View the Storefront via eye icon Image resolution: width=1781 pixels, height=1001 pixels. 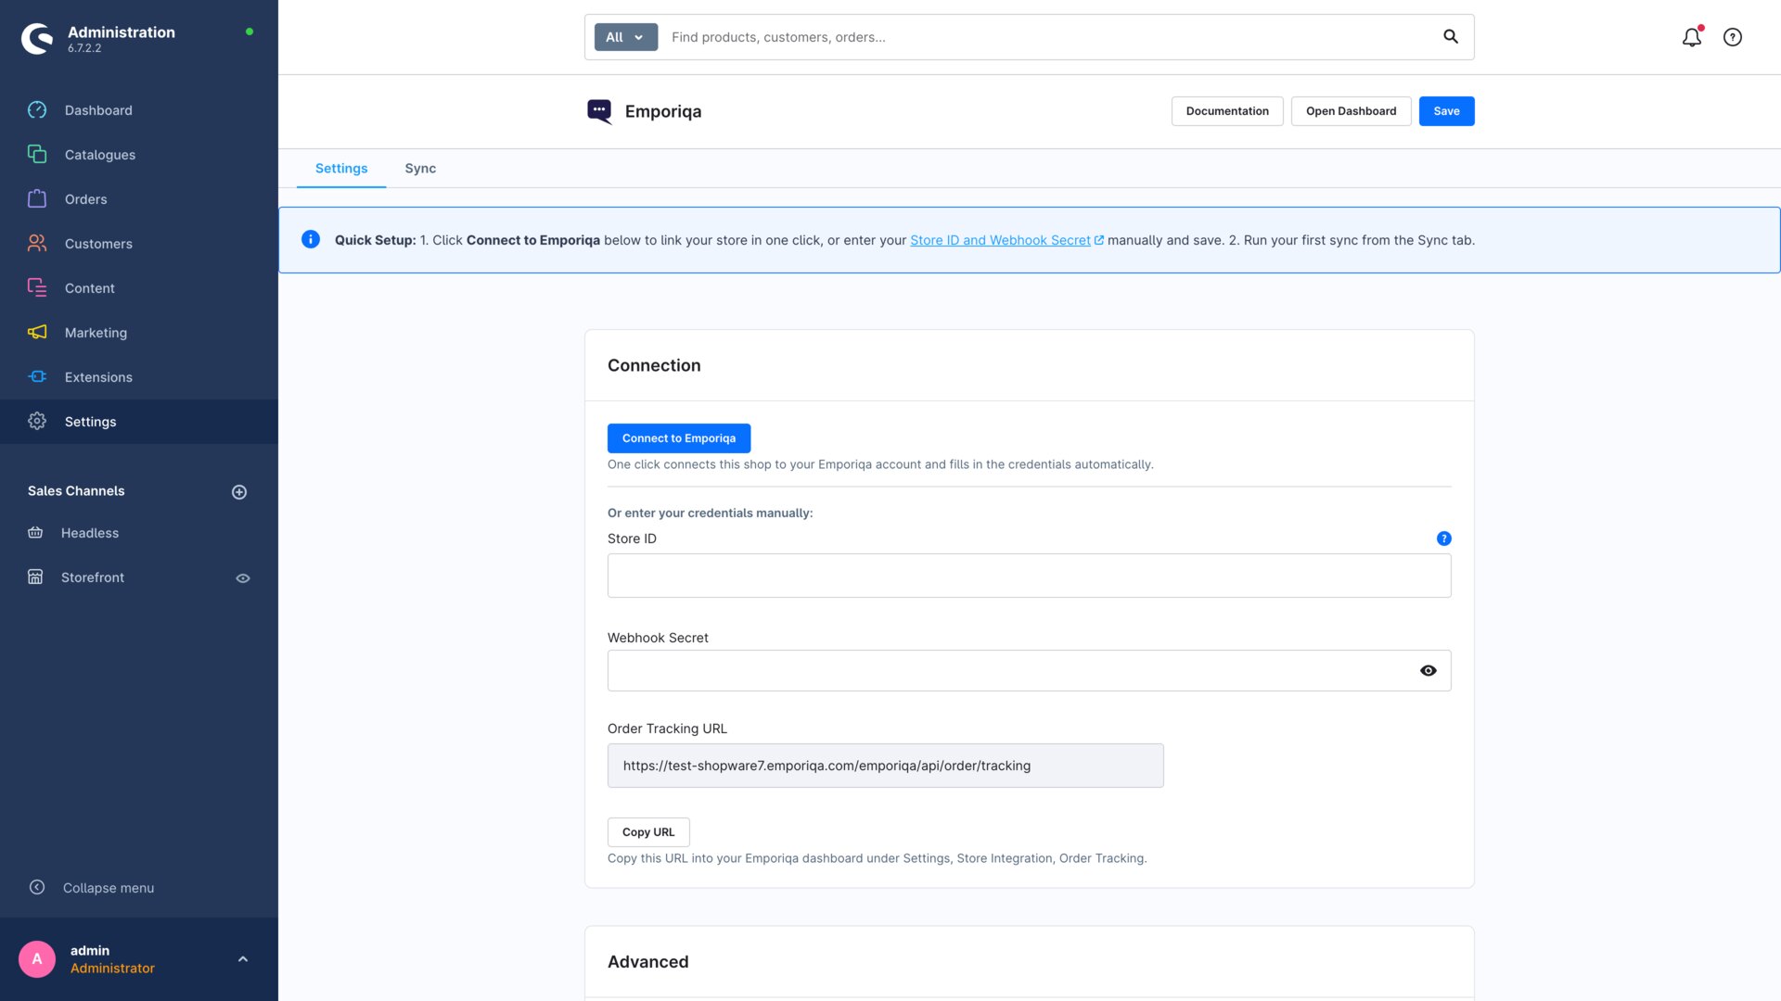click(243, 578)
